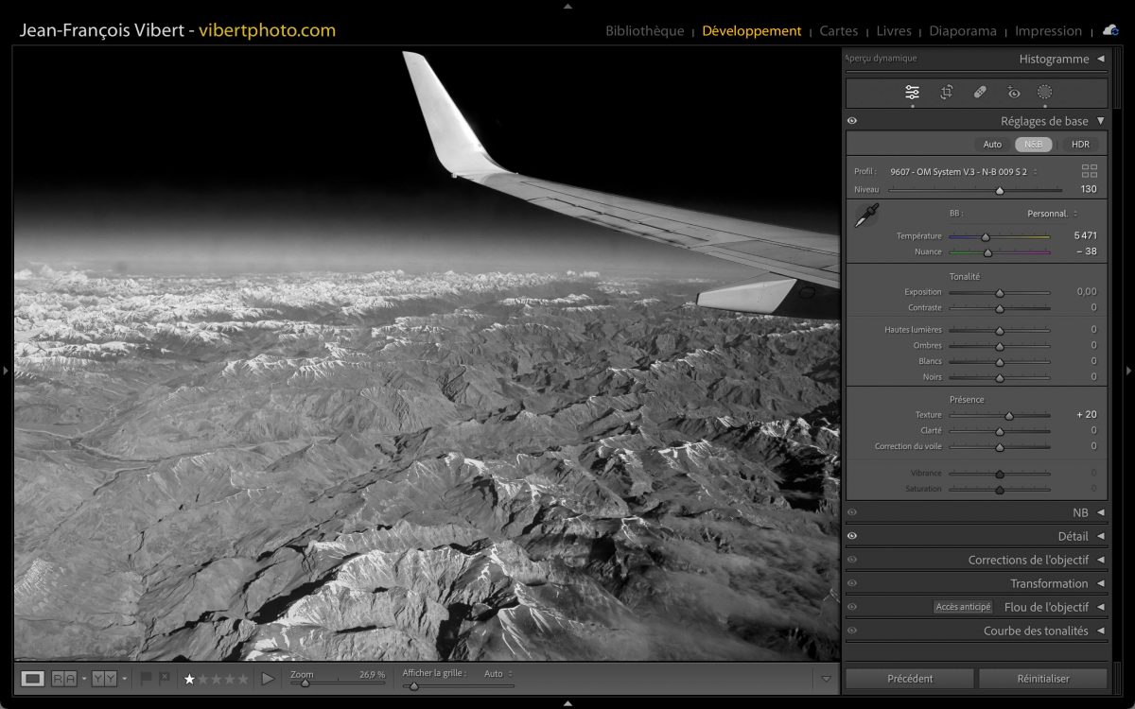This screenshot has width=1135, height=709.
Task: Open the Masking tool circle icon
Action: 1044,92
